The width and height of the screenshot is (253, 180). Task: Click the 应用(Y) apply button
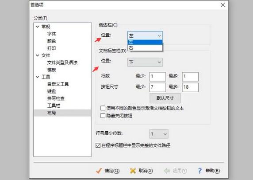pyautogui.click(x=175, y=171)
